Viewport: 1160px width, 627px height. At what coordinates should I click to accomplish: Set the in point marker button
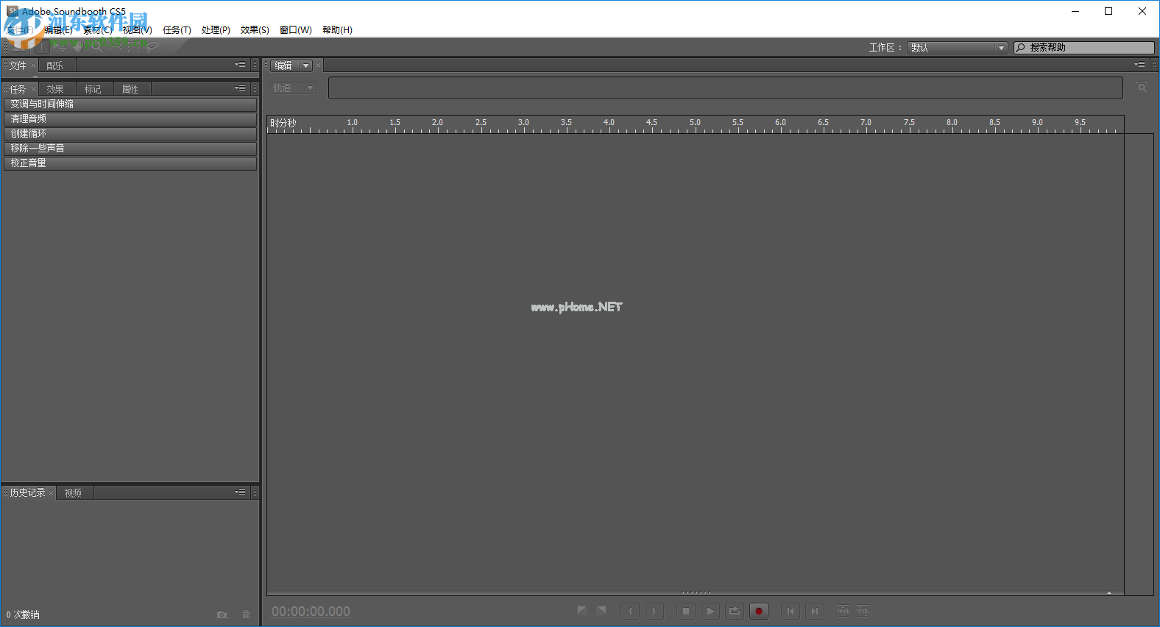point(630,612)
